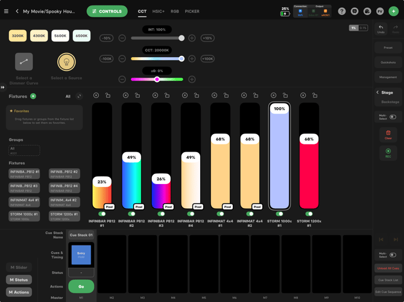Click the green-magenta tint slider handle
Screen dimensions: 404x302
[x=157, y=79]
